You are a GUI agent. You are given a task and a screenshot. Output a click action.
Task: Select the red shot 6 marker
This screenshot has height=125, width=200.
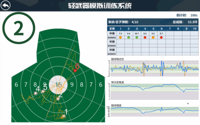click(x=75, y=70)
